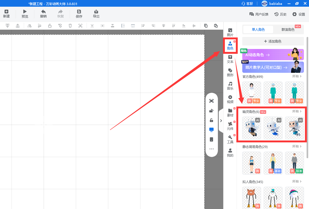Switch to the 群演角色 tab

click(288, 29)
